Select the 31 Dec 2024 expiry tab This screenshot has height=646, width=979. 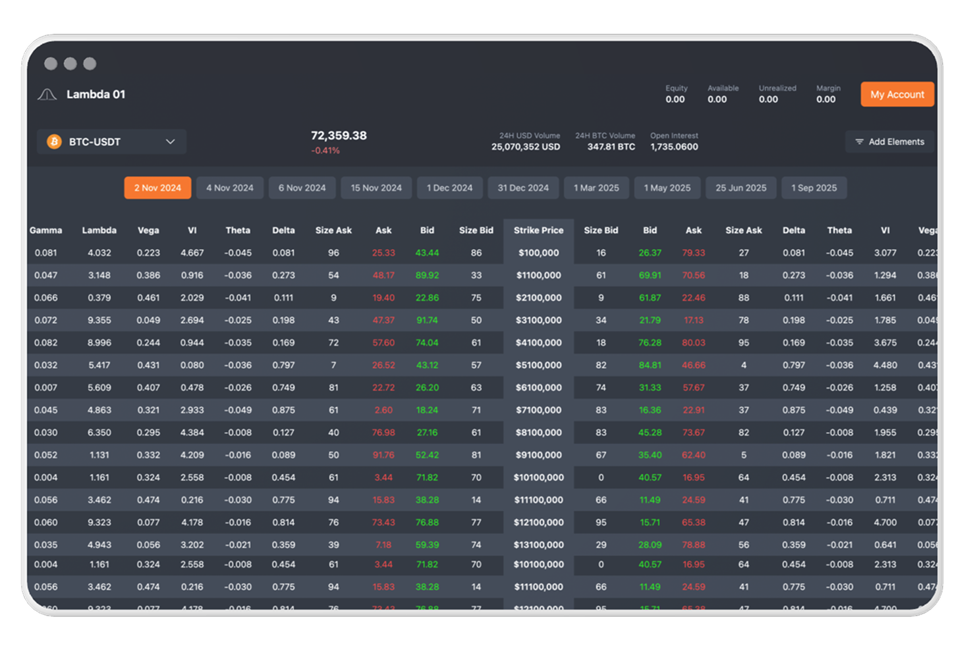click(x=523, y=188)
